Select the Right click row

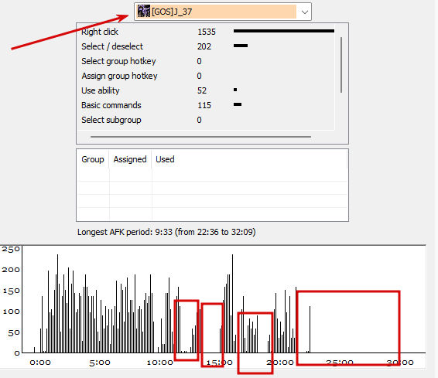206,32
